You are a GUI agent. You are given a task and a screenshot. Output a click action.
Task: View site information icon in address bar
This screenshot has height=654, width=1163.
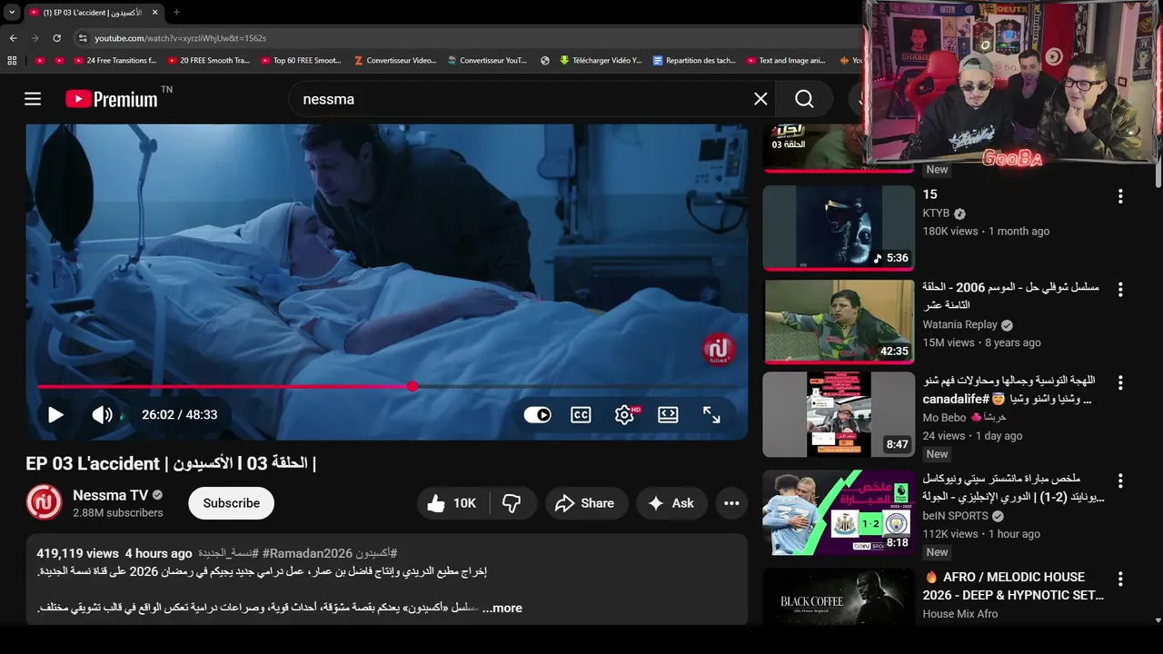83,38
